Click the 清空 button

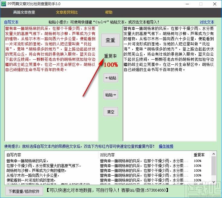[x=111, y=112]
